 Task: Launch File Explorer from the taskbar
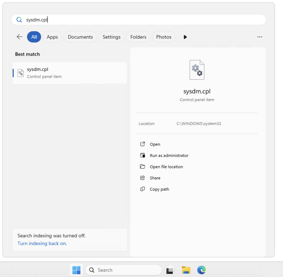pyautogui.click(x=186, y=270)
